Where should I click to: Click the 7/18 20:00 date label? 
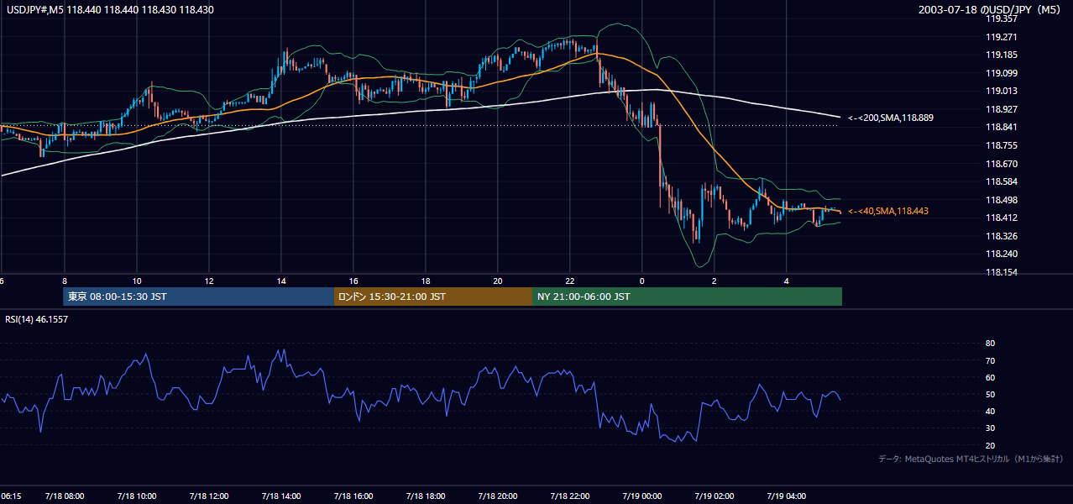[497, 496]
